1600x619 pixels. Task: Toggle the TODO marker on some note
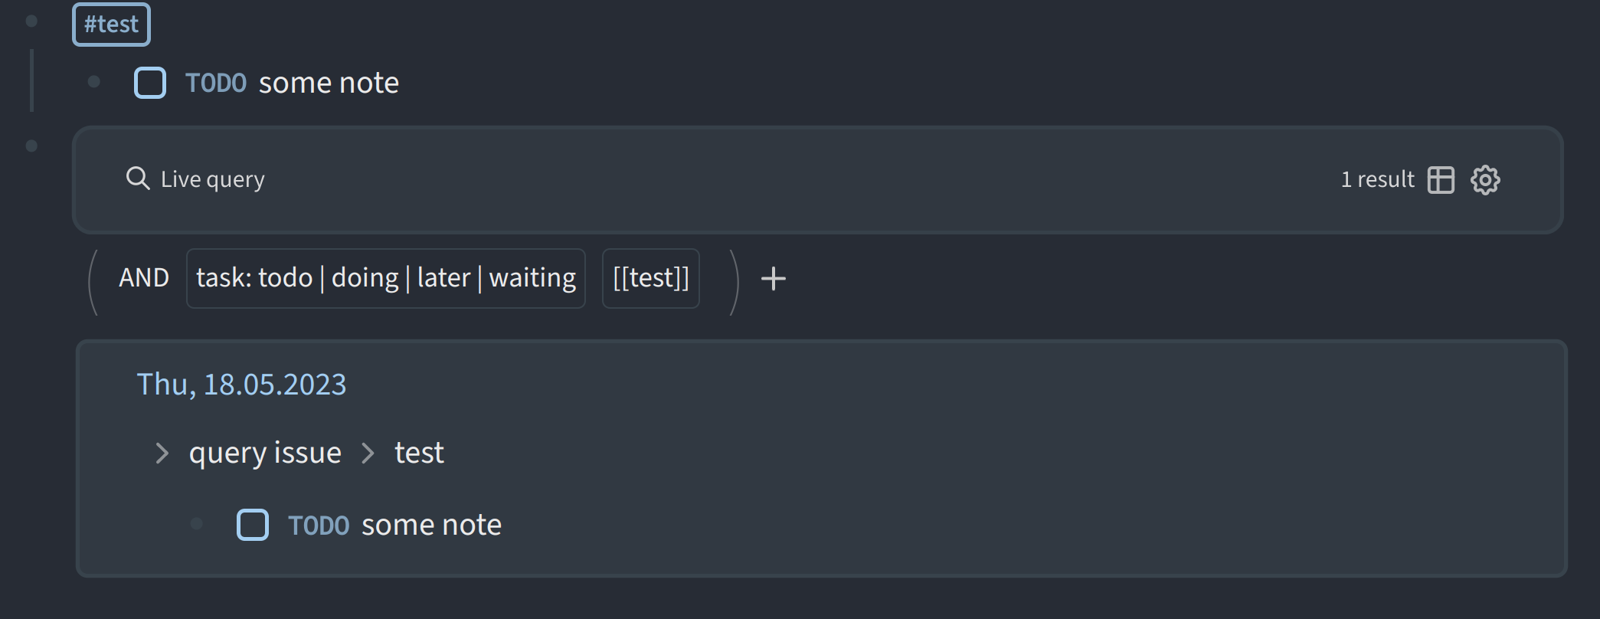217,82
